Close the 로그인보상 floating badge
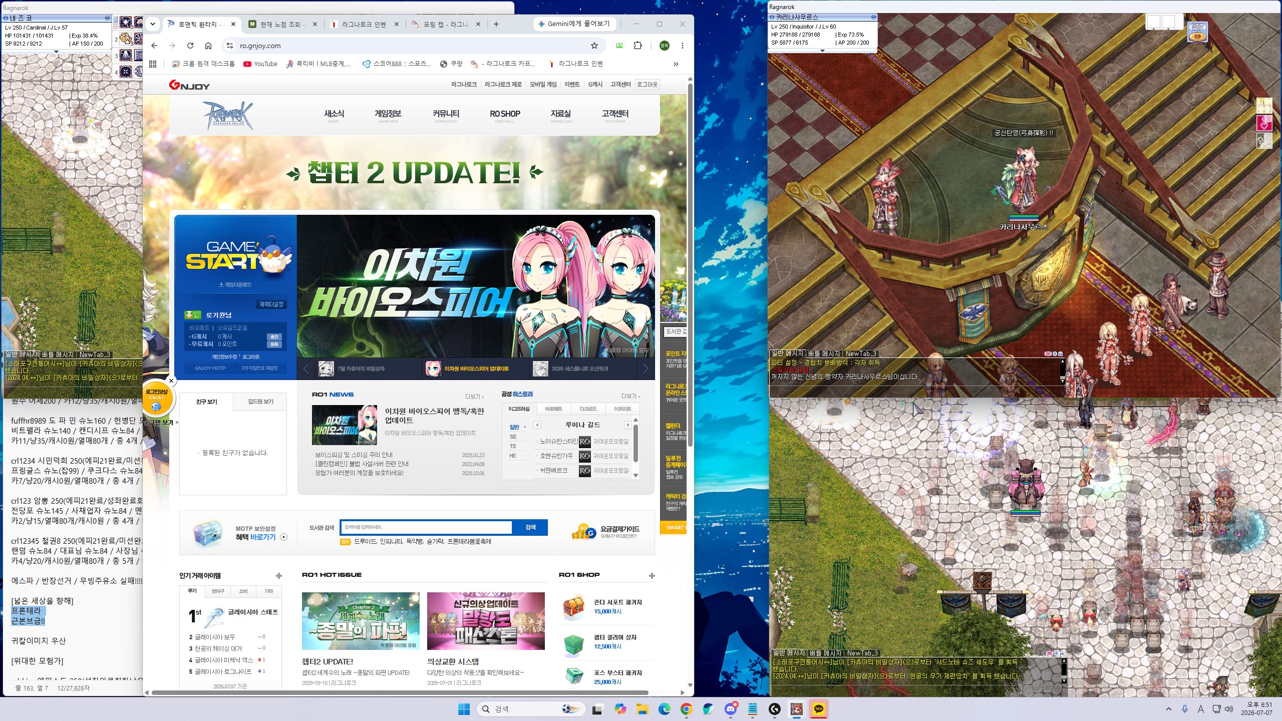 pos(171,381)
